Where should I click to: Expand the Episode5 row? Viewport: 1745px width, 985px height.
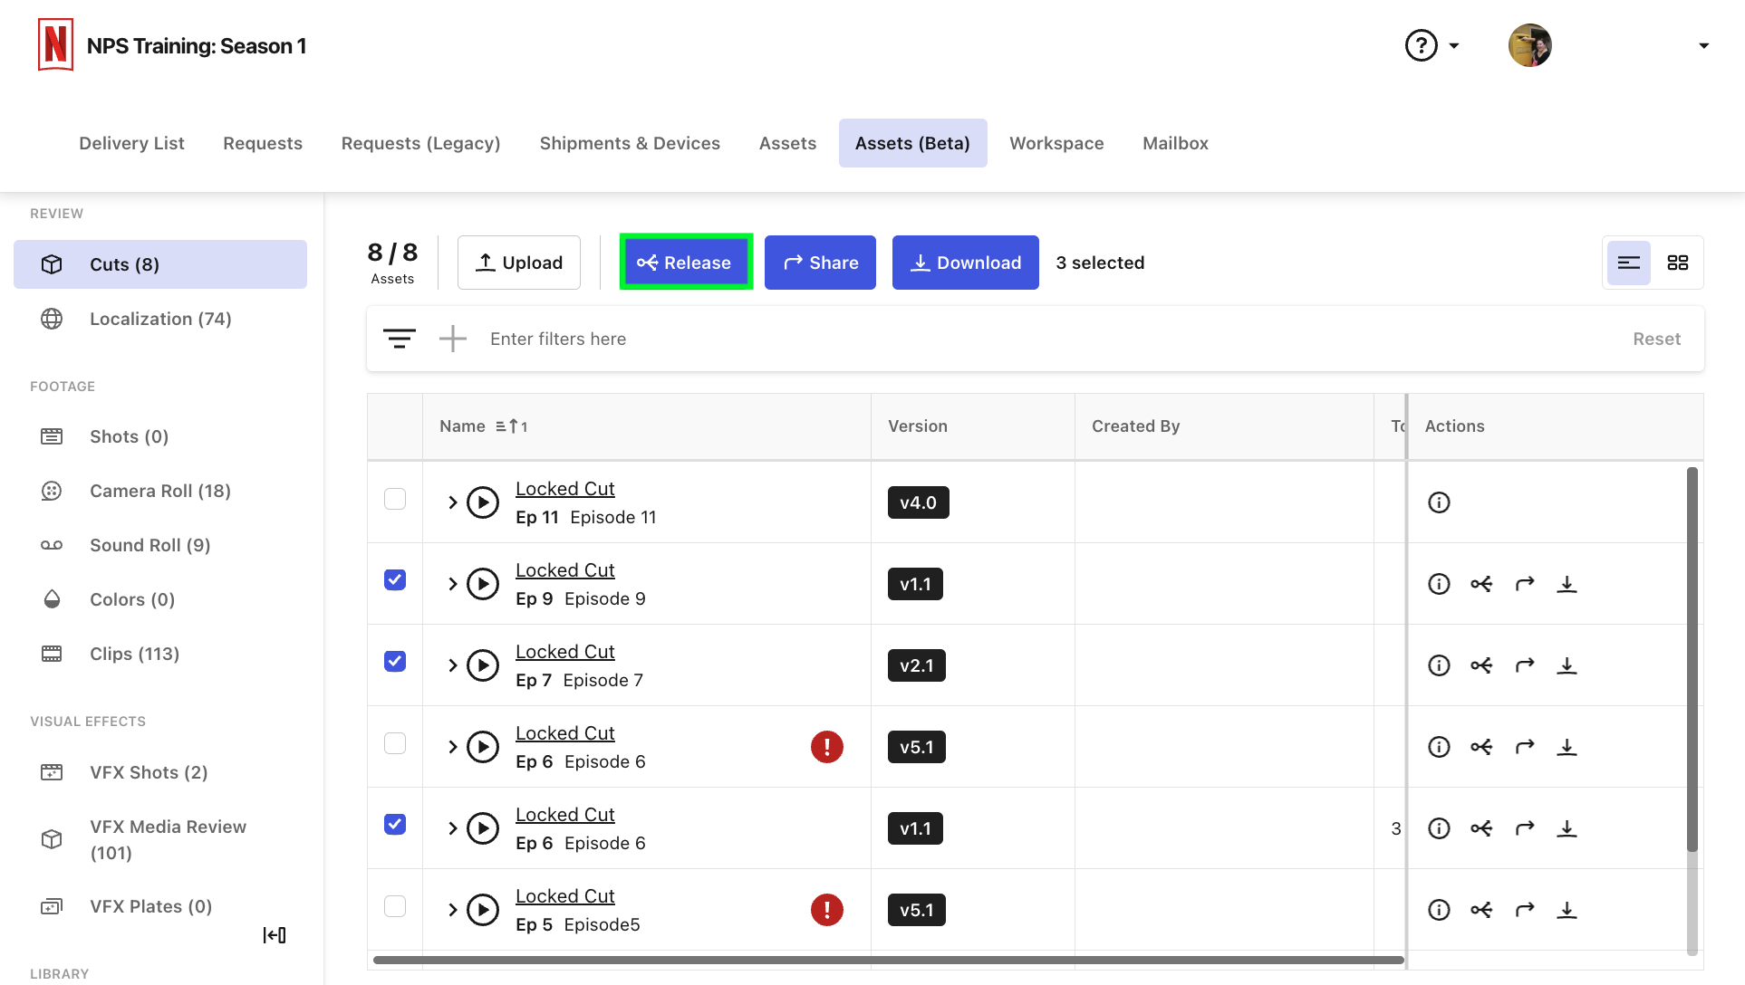click(x=452, y=910)
